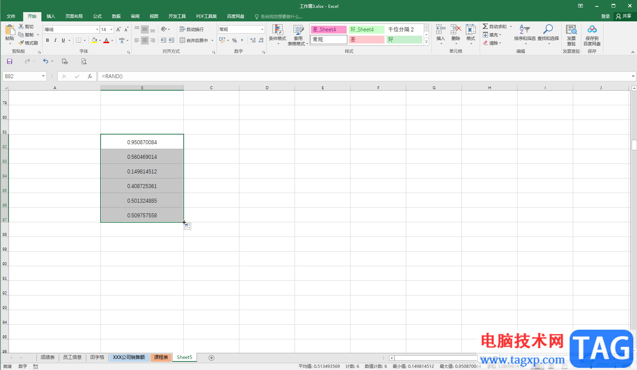Switch to the Data ribbon tab
The width and height of the screenshot is (637, 370).
click(x=116, y=16)
